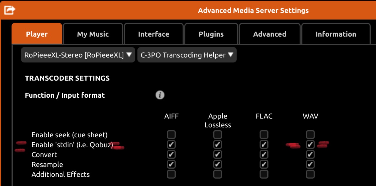Click the exit icon in the title bar
The image size is (376, 186).
[x=10, y=10]
